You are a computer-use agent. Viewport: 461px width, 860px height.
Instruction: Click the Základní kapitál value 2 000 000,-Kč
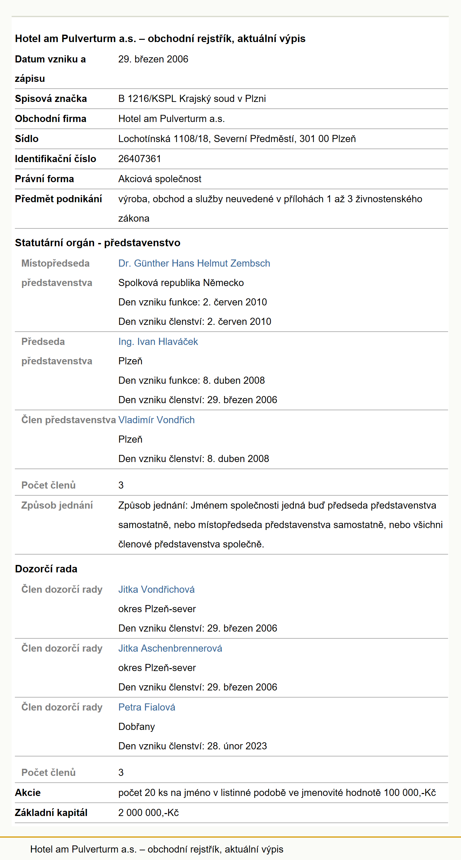148,812
